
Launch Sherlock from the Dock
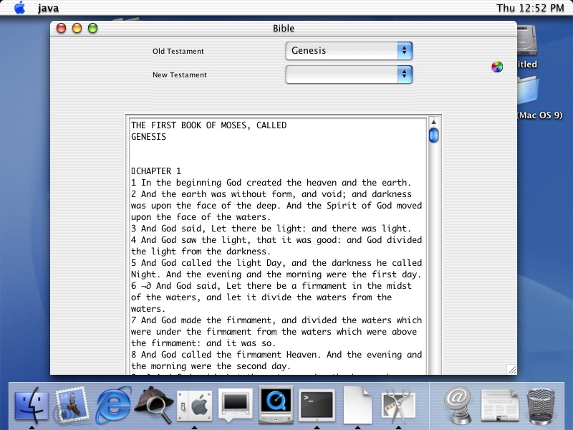(153, 405)
